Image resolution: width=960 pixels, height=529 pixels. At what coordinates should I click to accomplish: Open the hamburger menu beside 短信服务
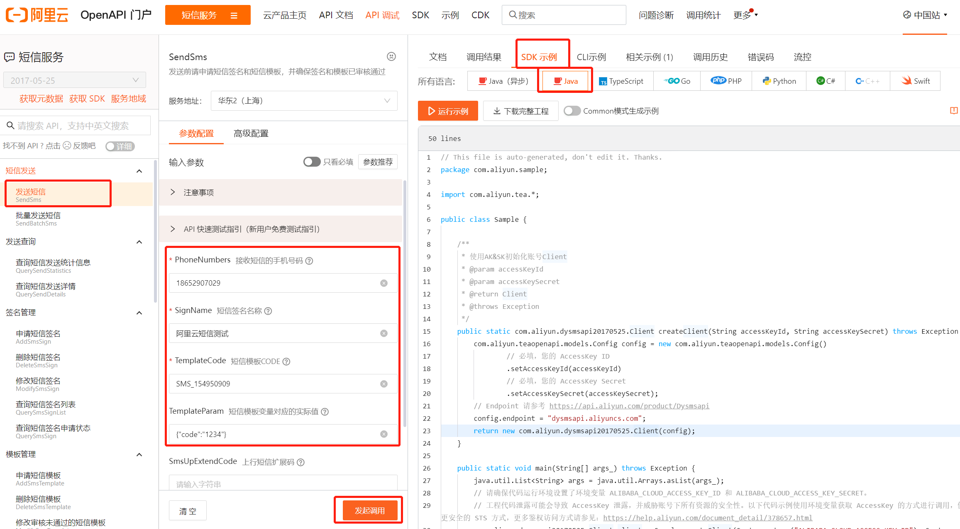234,15
